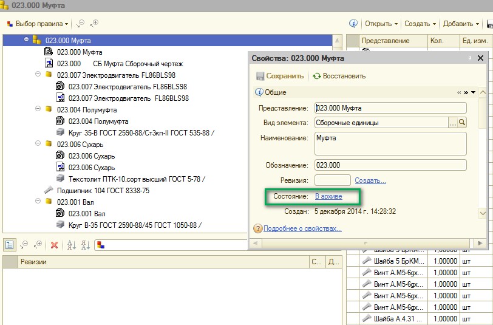This screenshot has width=493, height=325.
Task: Click the Сохранить button in properties
Action: [x=280, y=77]
